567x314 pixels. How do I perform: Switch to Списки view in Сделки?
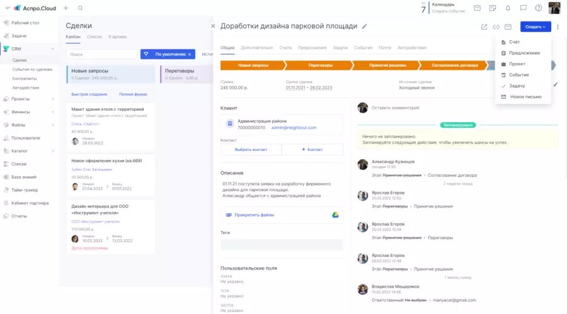coord(94,37)
